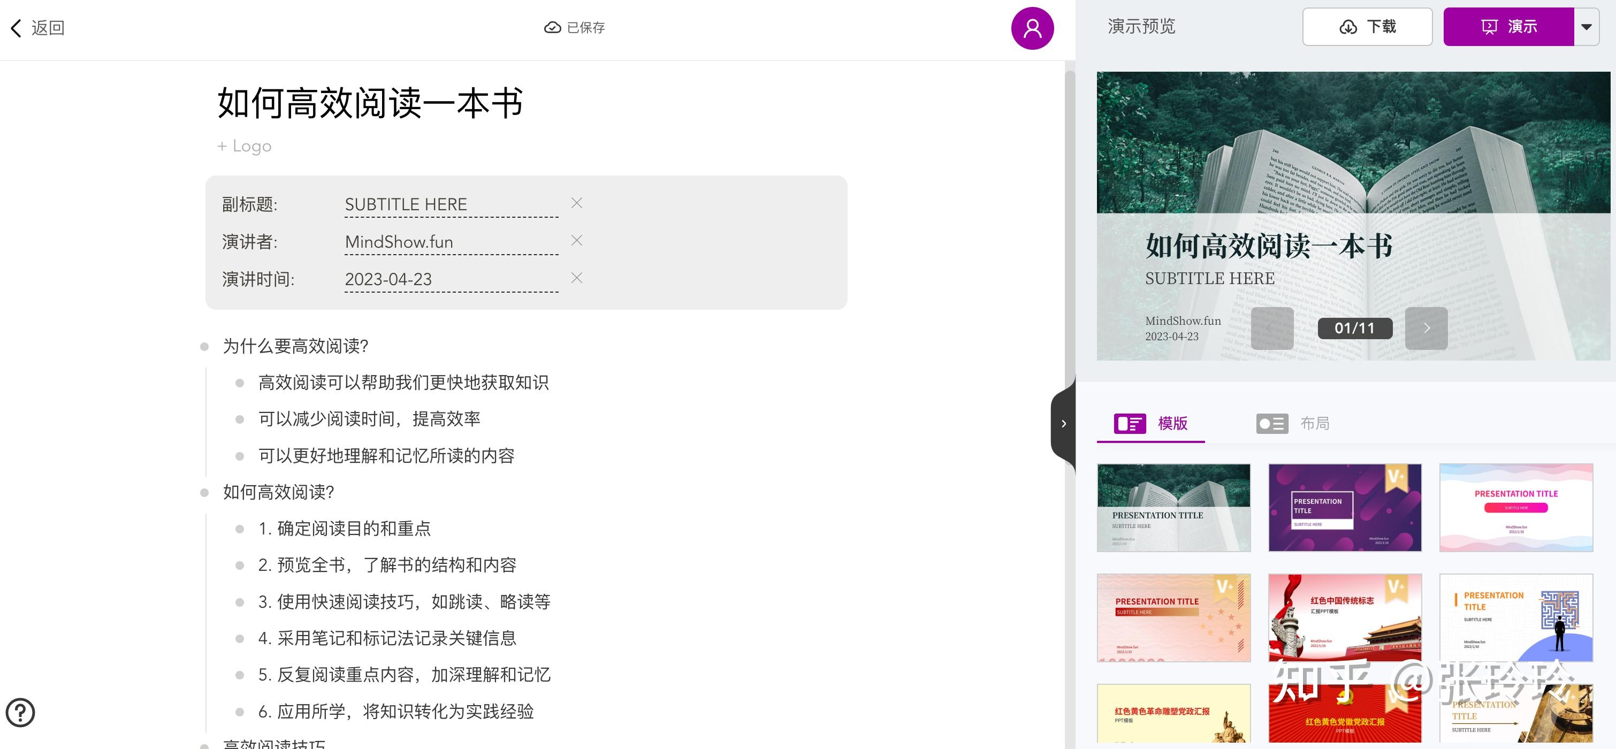Viewport: 1616px width, 749px height.
Task: Collapse the preview panel with side arrow
Action: point(1063,423)
